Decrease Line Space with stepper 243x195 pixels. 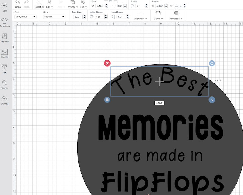(127, 18)
